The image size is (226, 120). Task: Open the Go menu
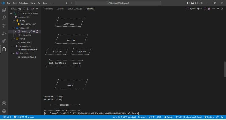[x=39, y=3]
